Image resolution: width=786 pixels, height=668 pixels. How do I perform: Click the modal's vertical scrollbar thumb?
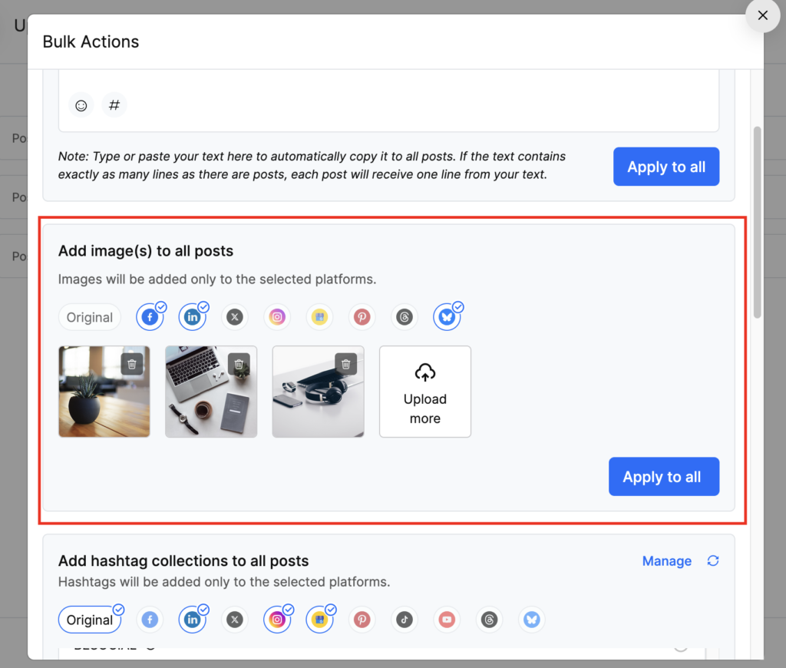point(757,222)
